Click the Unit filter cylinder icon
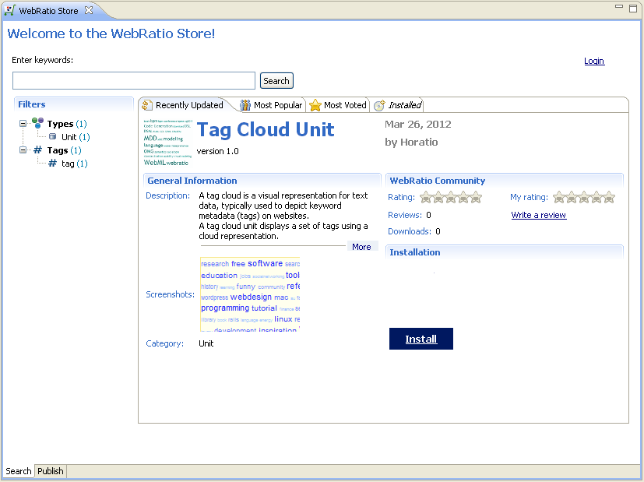Viewport: 644px width, 482px height. pyautogui.click(x=53, y=136)
